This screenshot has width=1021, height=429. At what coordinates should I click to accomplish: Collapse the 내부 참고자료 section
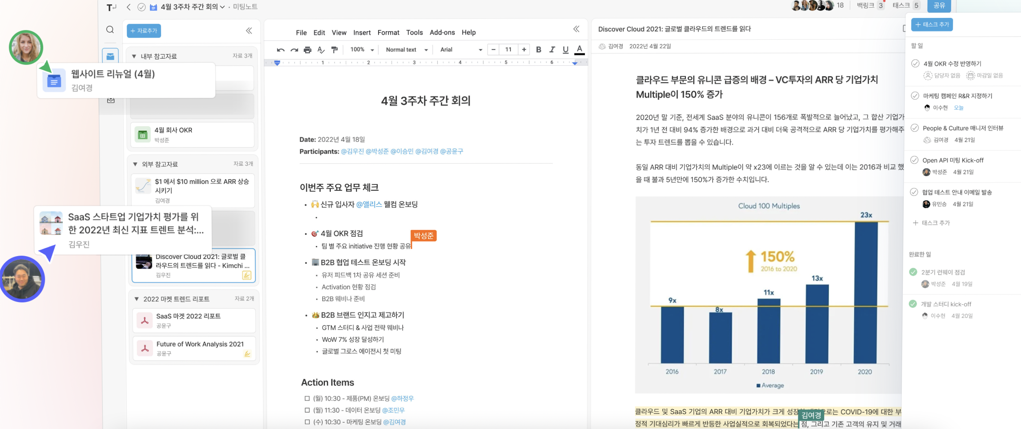point(134,56)
